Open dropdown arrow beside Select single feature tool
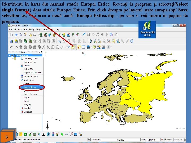191x143 pixels. pyautogui.click(x=76, y=47)
